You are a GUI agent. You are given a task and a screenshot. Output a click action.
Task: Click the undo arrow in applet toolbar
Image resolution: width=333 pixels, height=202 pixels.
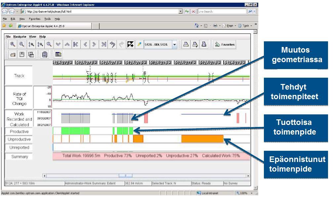[x=112, y=44]
